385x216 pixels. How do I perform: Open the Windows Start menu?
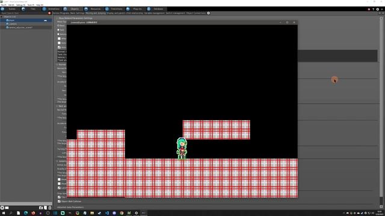[x=4, y=213]
